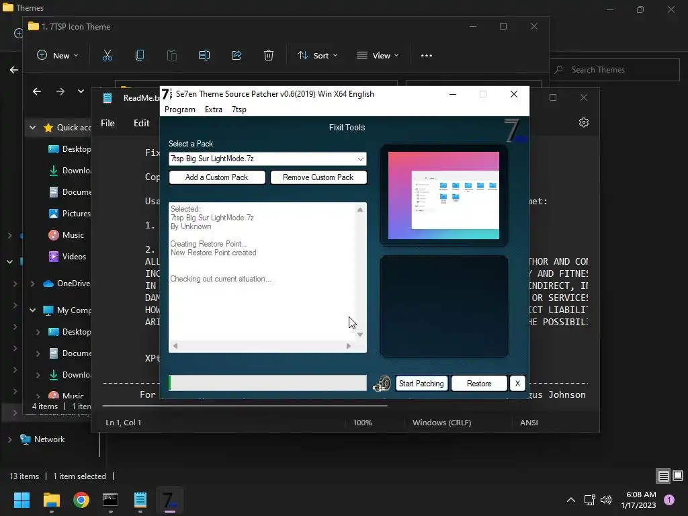Click the Copy icon in Explorer toolbar
The image size is (688, 516).
click(140, 55)
